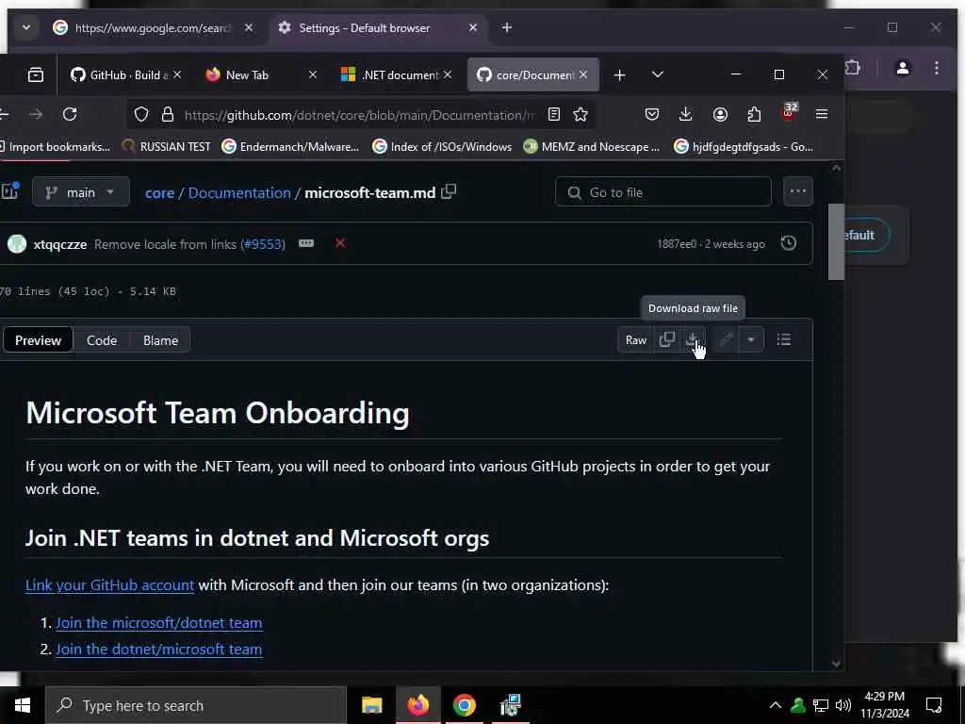Viewport: 965px width, 724px height.
Task: Reload the GitHub page in Firefox
Action: point(70,114)
